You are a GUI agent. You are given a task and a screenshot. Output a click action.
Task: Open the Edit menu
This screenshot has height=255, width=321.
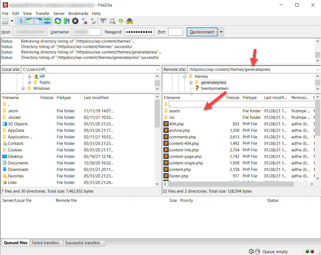[16, 13]
